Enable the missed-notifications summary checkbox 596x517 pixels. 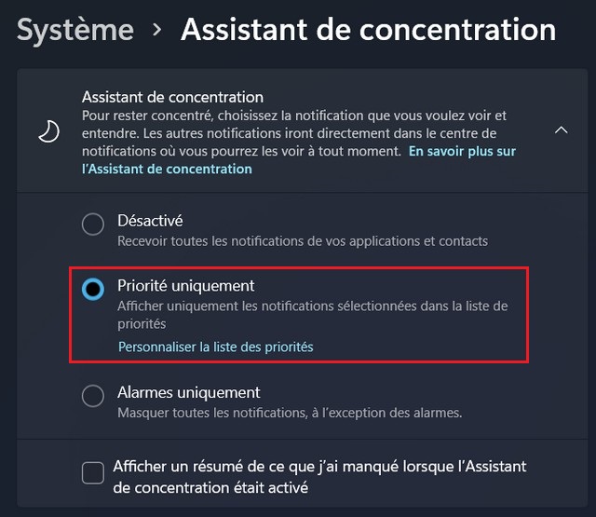93,473
